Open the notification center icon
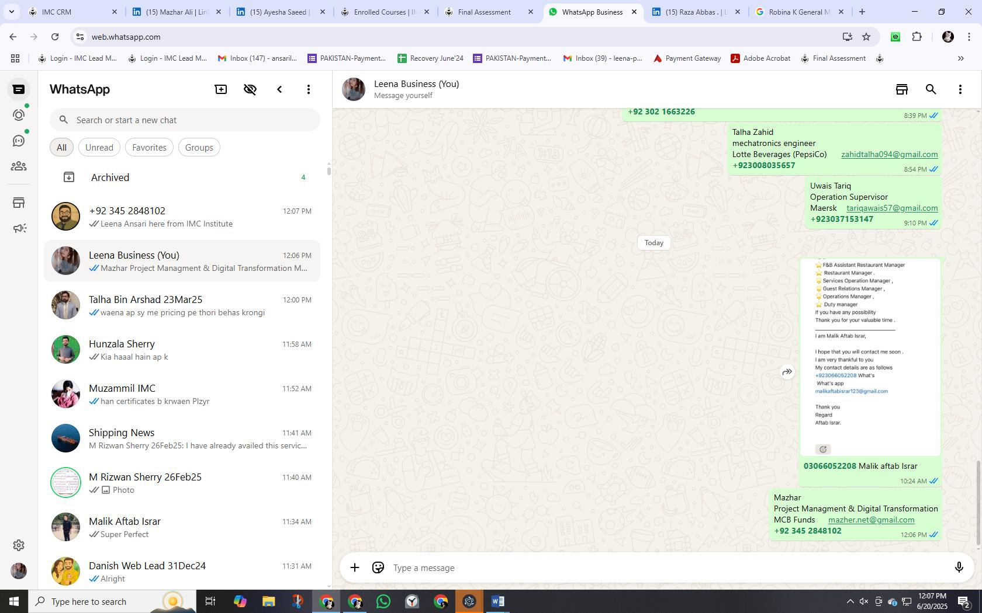The height and width of the screenshot is (613, 982). tap(964, 601)
